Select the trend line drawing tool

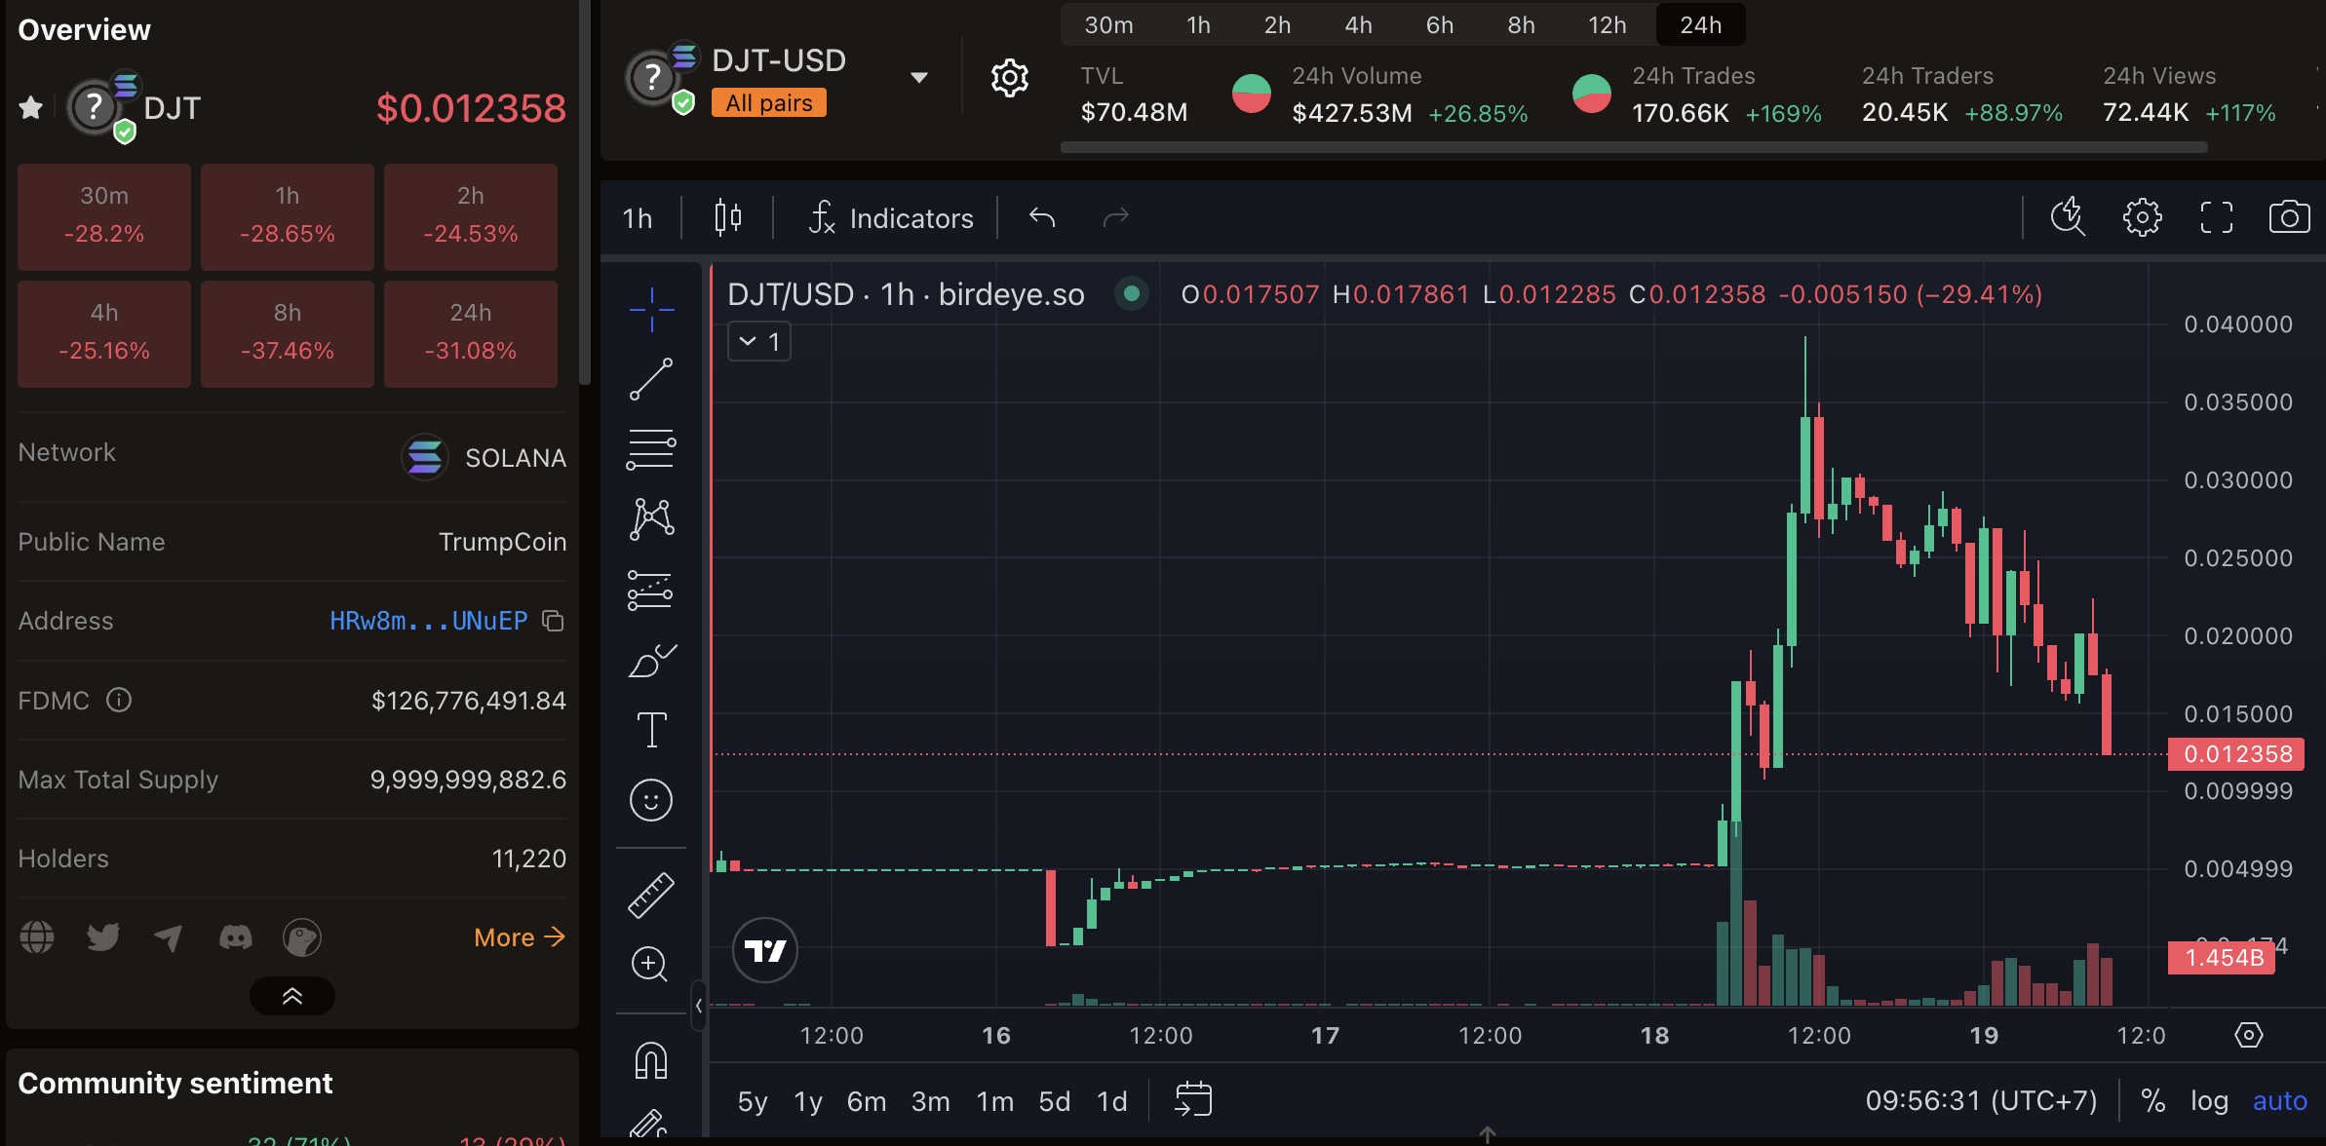tap(651, 379)
